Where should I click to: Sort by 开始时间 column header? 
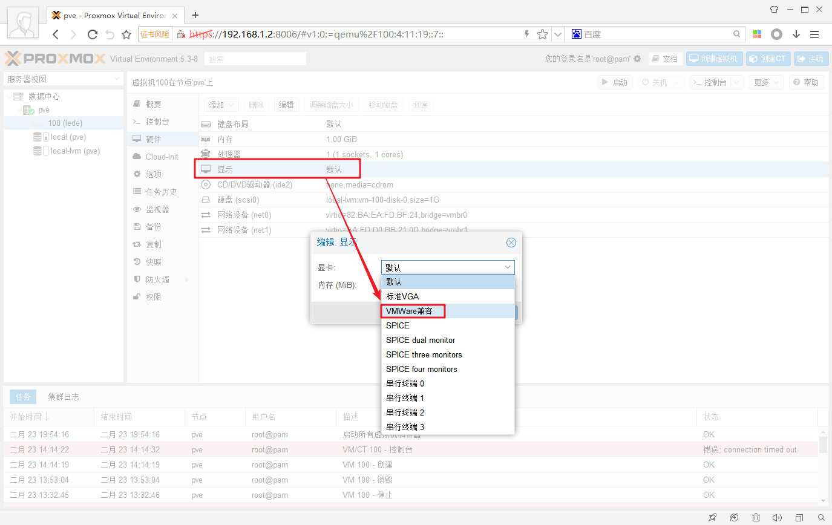coord(48,417)
